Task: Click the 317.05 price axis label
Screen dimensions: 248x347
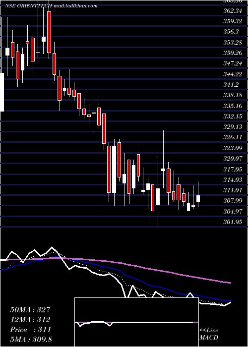Action: [x=233, y=170]
